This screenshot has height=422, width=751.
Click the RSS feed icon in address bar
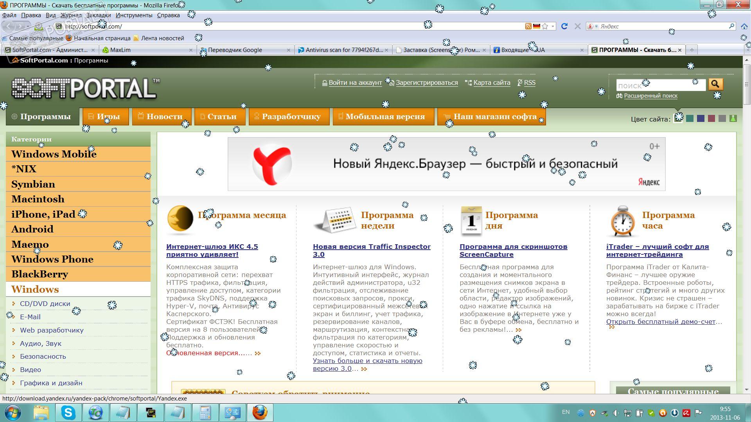[x=528, y=26]
